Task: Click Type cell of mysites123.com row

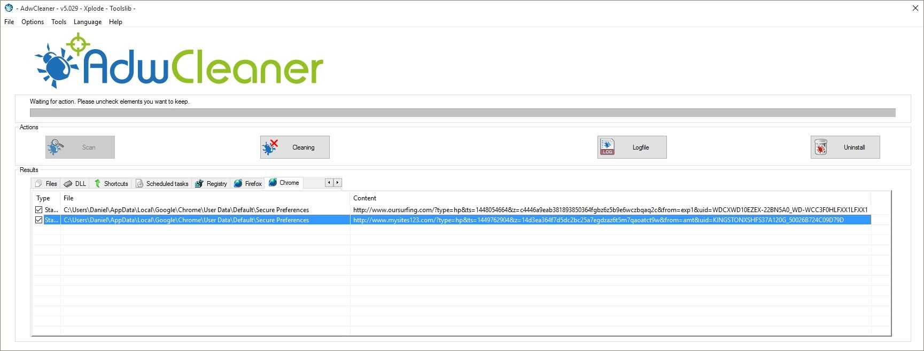Action: pos(52,220)
